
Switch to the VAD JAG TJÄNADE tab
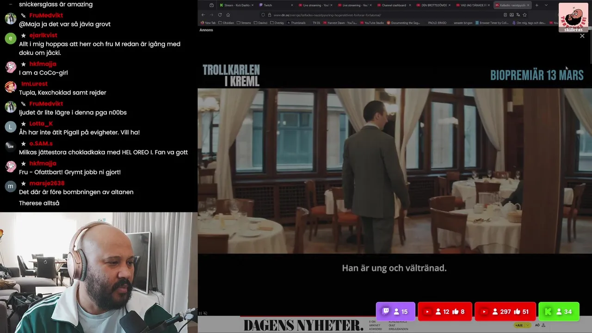pyautogui.click(x=473, y=5)
